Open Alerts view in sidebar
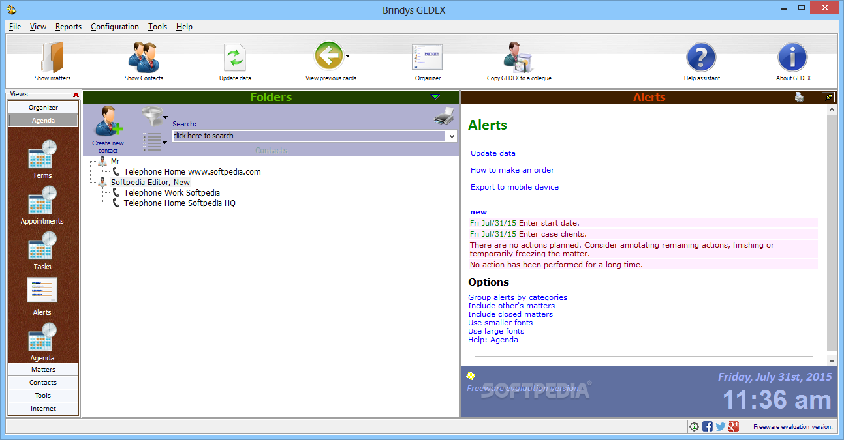 42,297
